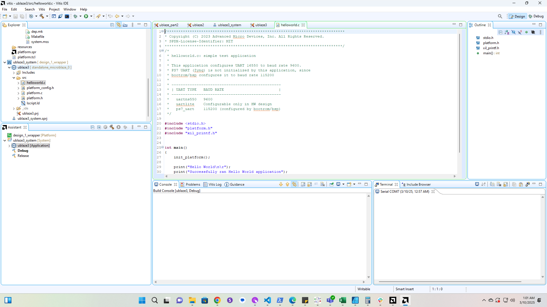
Task: Click the Debug bug icon in the toolbar
Action: click(75, 16)
